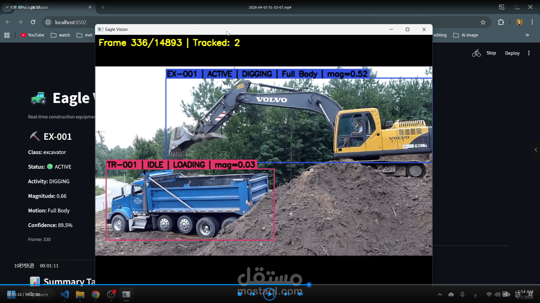Open the apps grid in bookmarks bar

click(x=7, y=35)
